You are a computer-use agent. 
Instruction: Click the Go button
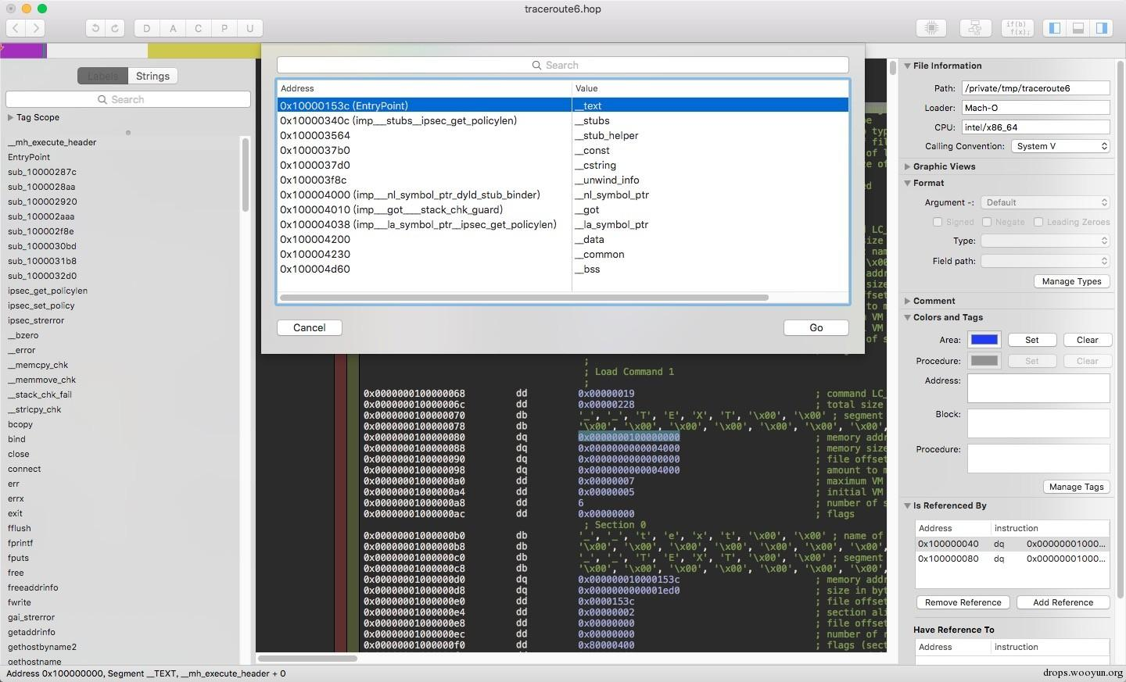[x=816, y=327]
